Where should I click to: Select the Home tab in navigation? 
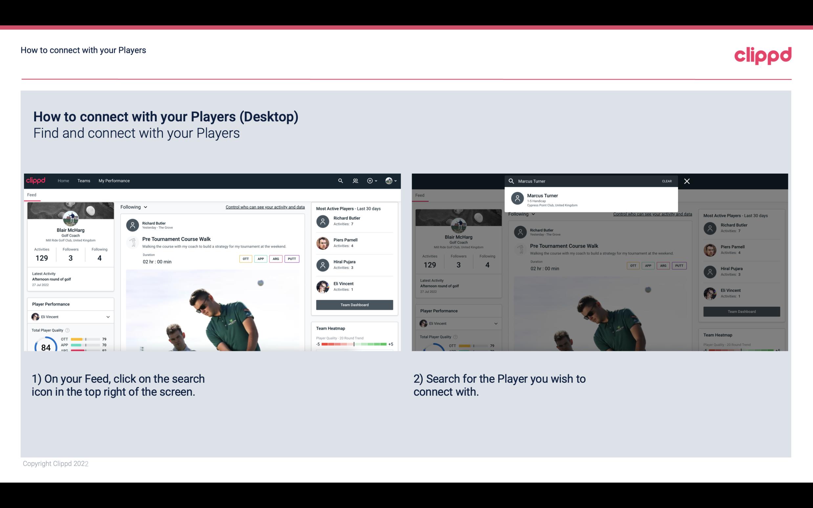(63, 180)
